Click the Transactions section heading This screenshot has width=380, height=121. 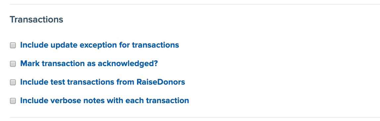pyautogui.click(x=36, y=20)
